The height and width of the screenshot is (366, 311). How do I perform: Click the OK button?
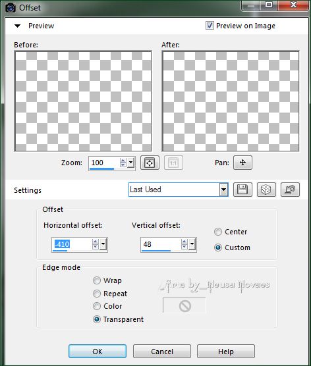98,352
